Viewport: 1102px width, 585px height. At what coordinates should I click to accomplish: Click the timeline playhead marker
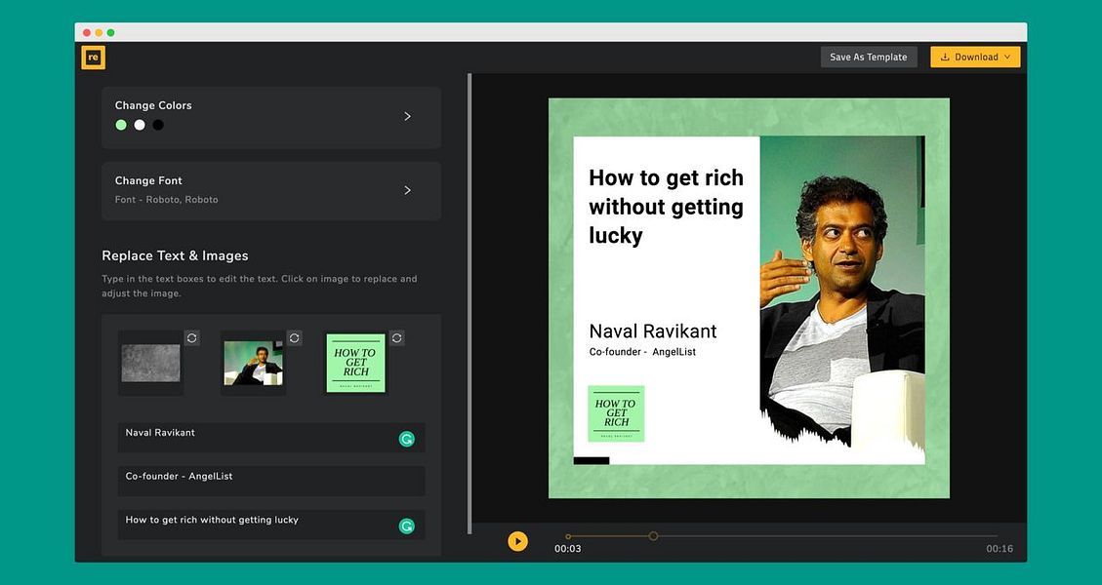pyautogui.click(x=653, y=535)
